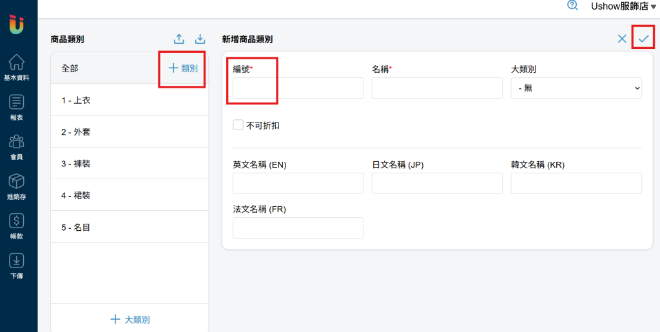660x332 pixels.
Task: Open the 會員 members icon
Action: pyautogui.click(x=16, y=141)
